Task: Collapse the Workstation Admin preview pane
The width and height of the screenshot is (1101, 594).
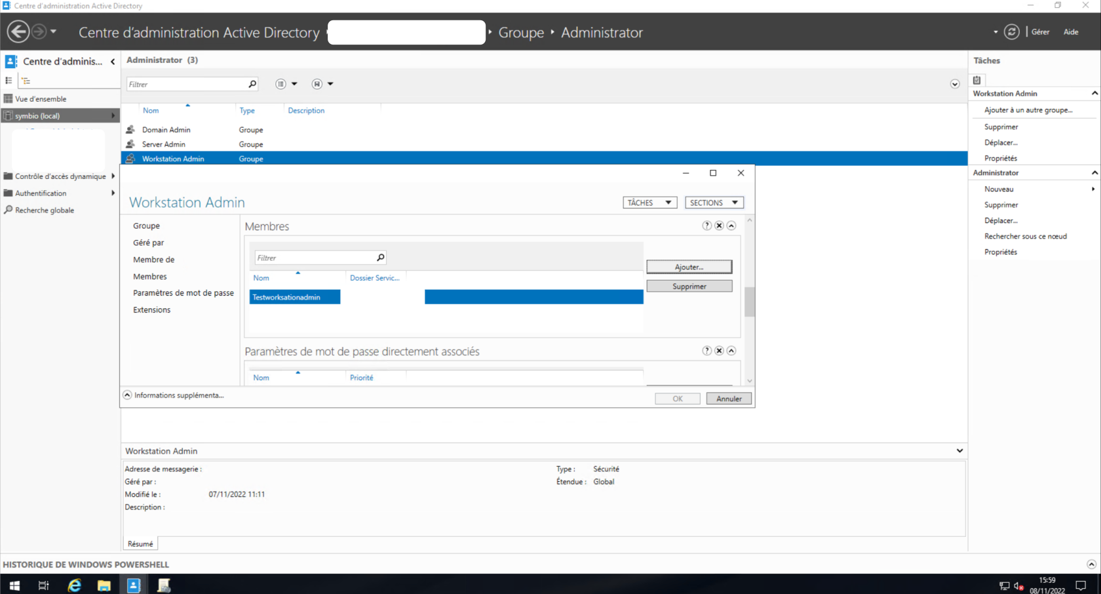Action: 959,451
